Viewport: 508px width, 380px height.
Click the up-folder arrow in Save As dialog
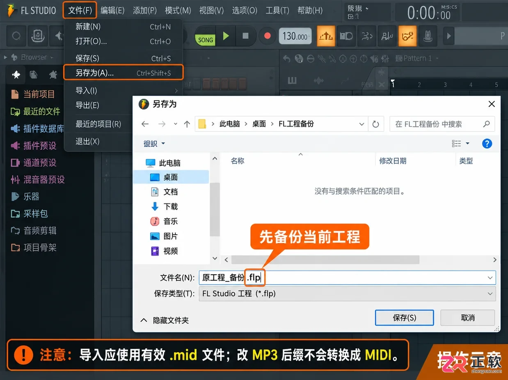187,124
